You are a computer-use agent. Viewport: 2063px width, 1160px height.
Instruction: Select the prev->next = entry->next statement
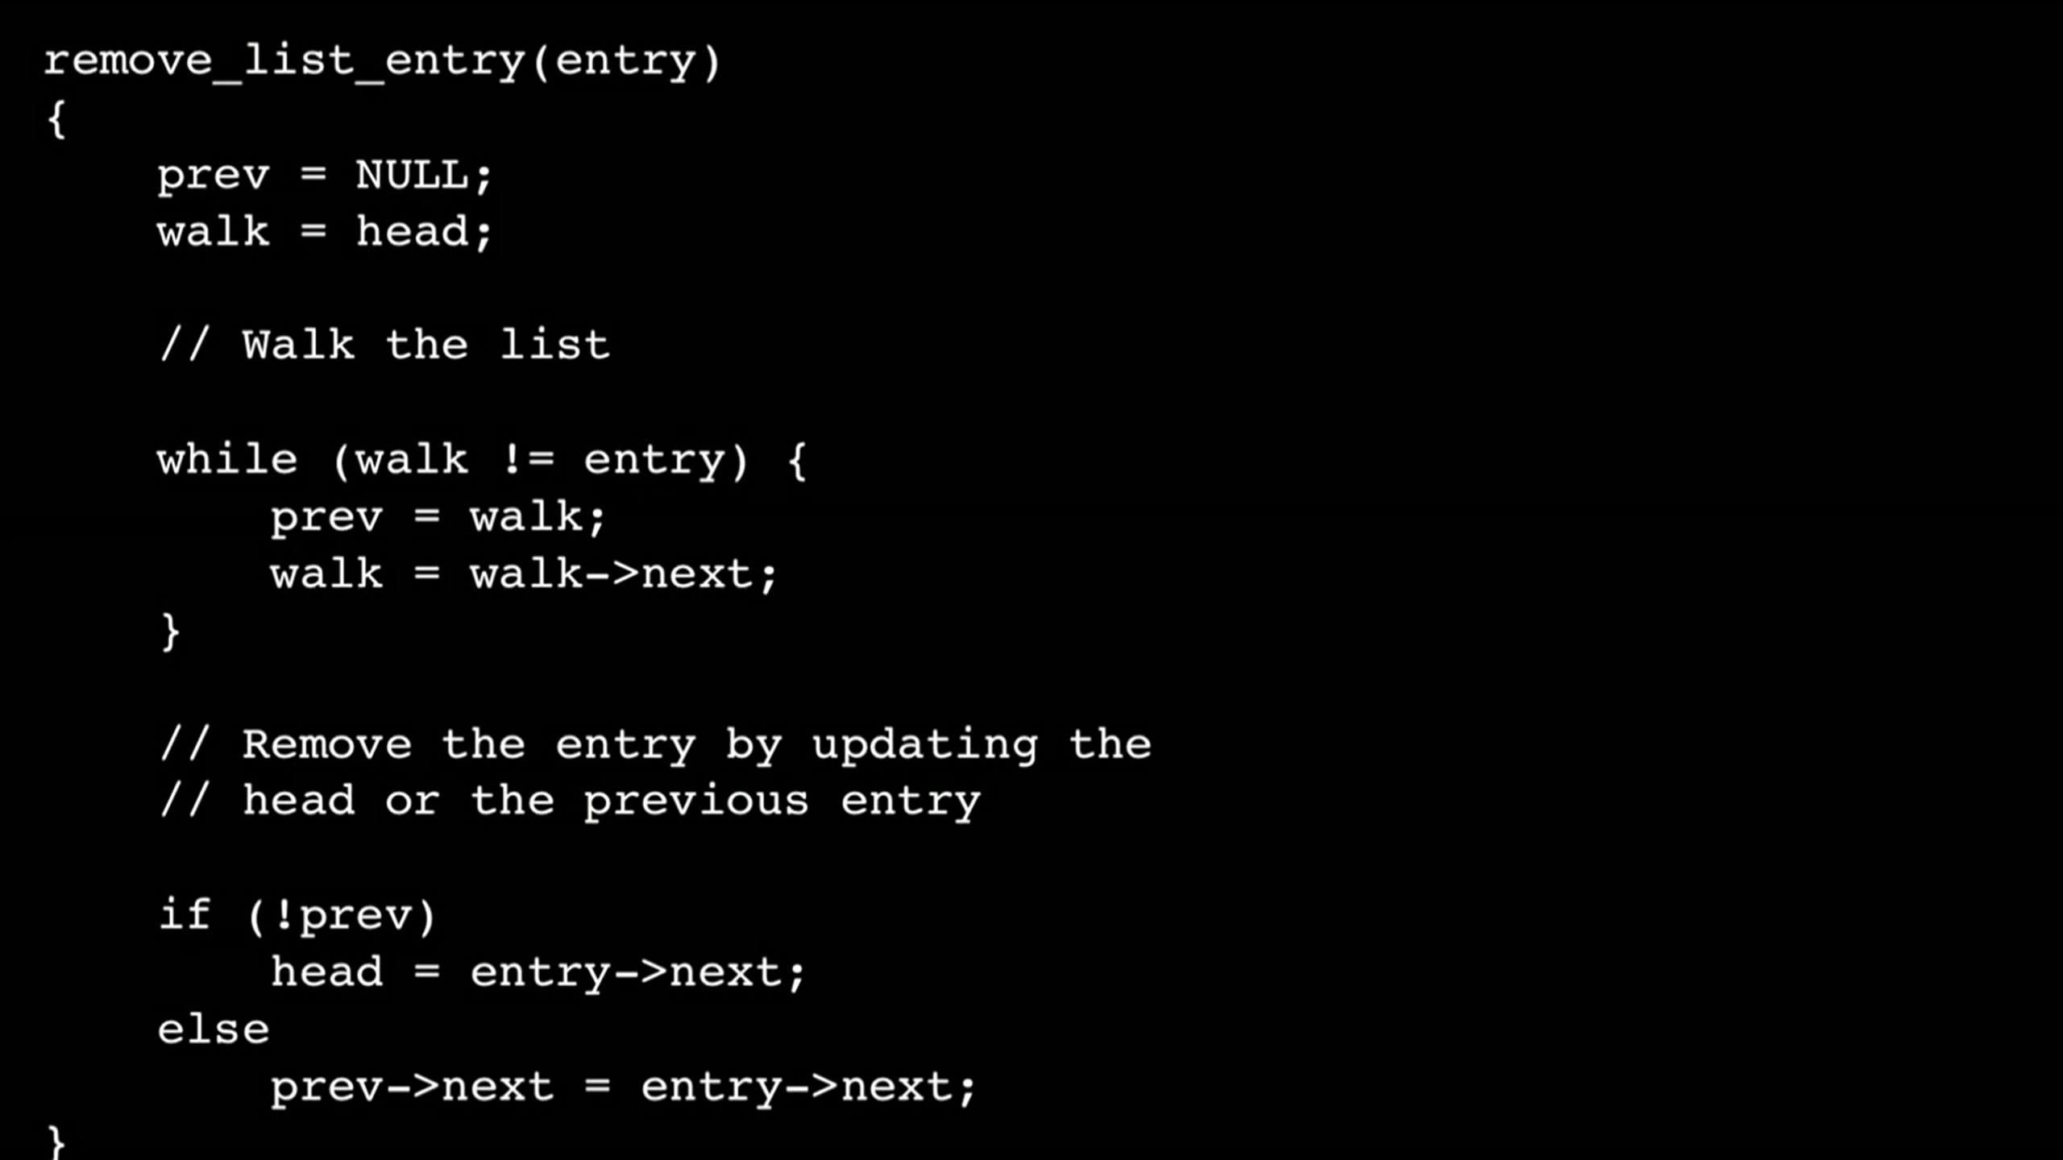[x=624, y=1083]
